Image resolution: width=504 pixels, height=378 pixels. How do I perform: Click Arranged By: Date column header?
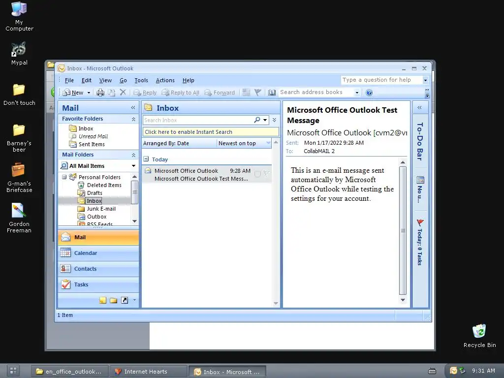179,143
